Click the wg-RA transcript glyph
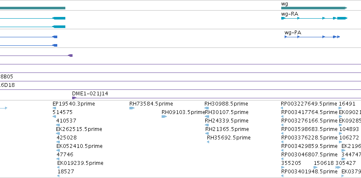This screenshot has height=178, width=361. coord(314,18)
